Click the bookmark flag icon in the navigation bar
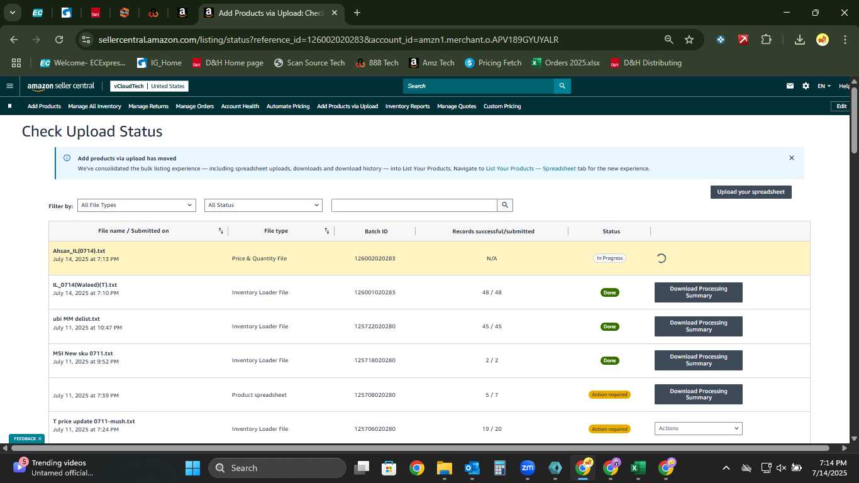 9,106
